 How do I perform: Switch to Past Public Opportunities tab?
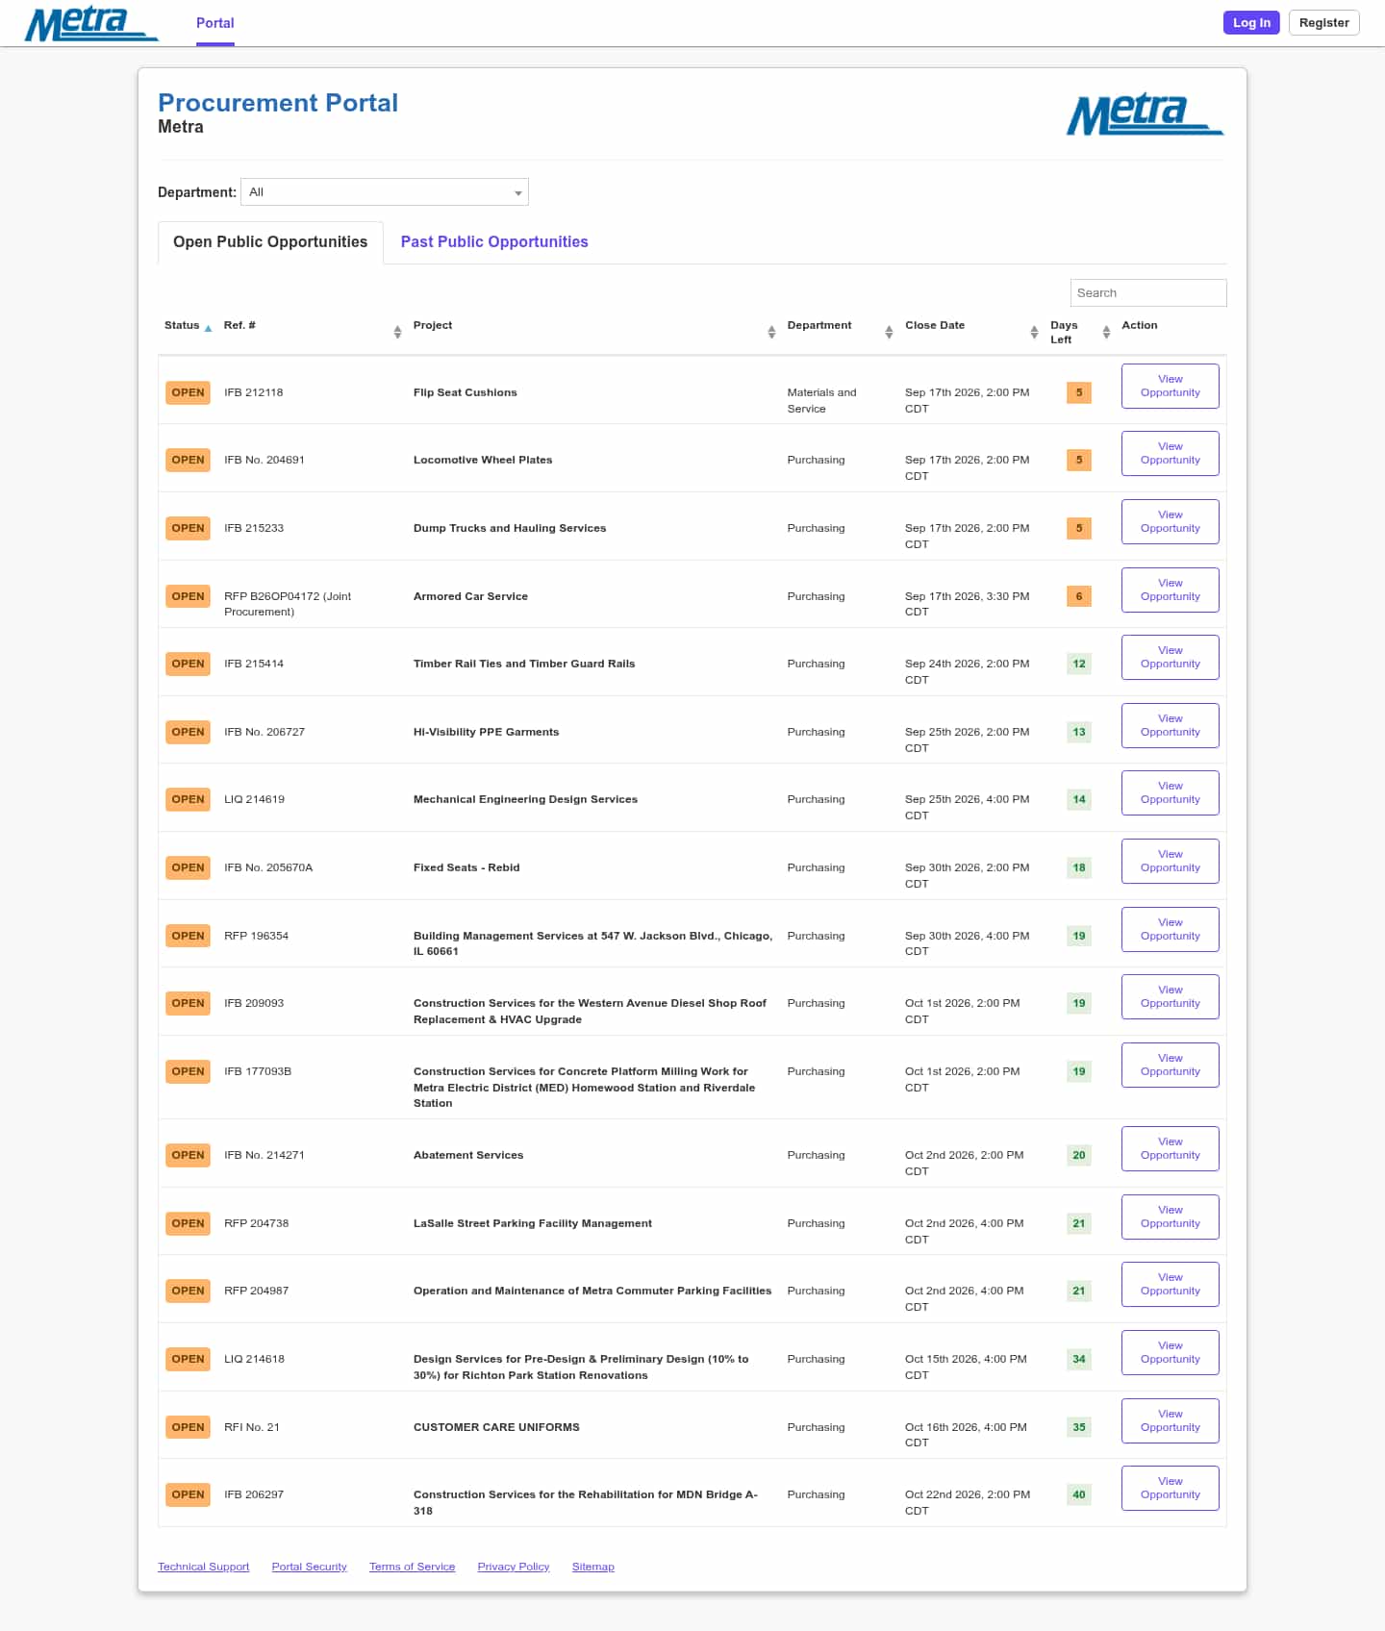(x=494, y=242)
